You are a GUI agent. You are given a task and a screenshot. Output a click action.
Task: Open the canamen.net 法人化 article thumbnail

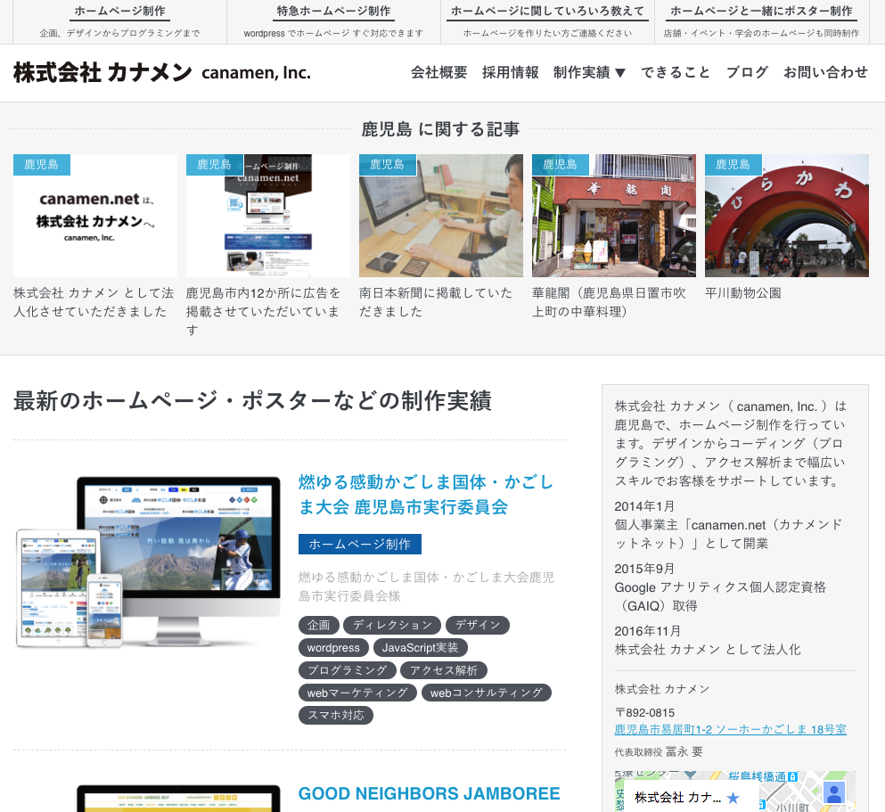click(95, 216)
